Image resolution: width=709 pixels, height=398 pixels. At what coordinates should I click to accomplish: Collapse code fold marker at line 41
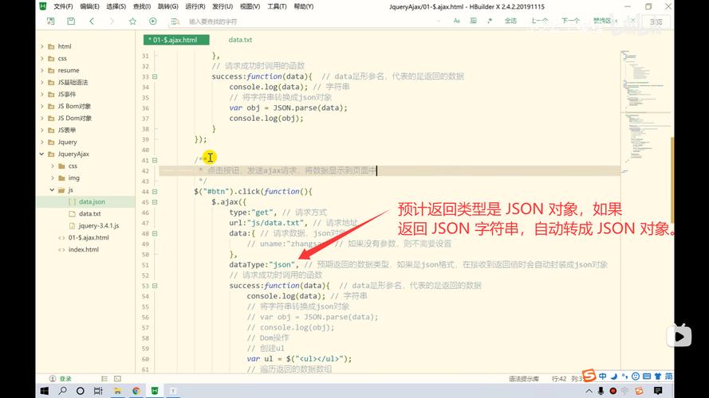[155, 160]
